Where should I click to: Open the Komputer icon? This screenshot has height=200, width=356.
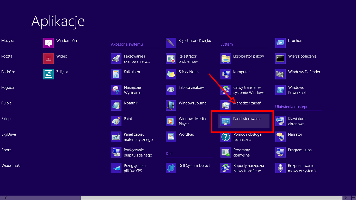click(x=226, y=74)
